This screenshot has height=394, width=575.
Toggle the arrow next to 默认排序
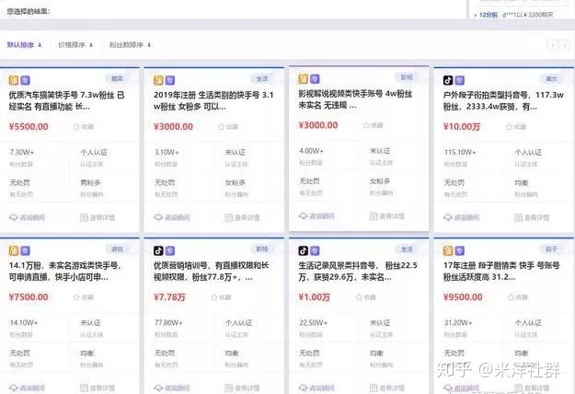pyautogui.click(x=40, y=45)
